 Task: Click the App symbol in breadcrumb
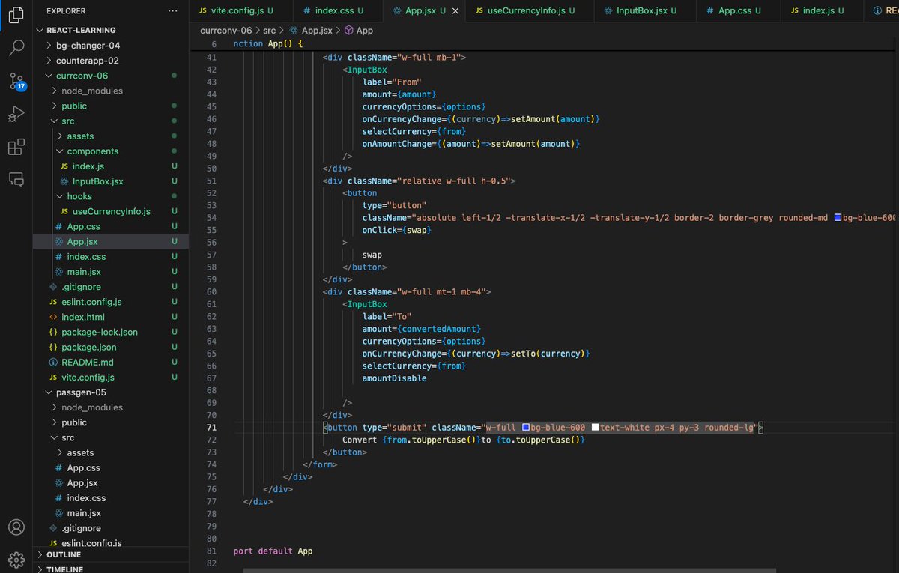tap(359, 31)
